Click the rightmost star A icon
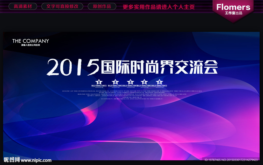Screen dimensions: 263x165 (159, 82)
